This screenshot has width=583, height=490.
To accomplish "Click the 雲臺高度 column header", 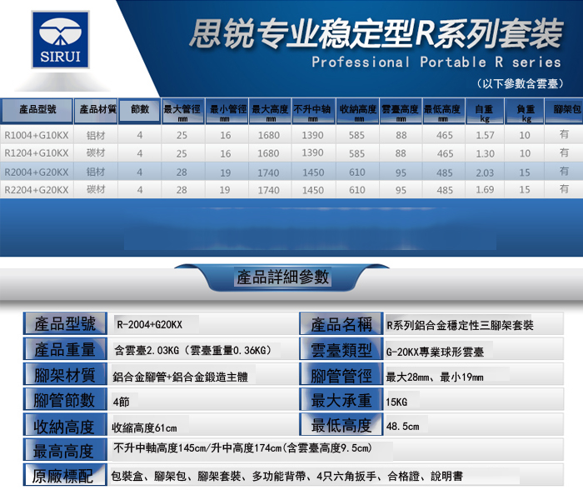I will point(401,111).
